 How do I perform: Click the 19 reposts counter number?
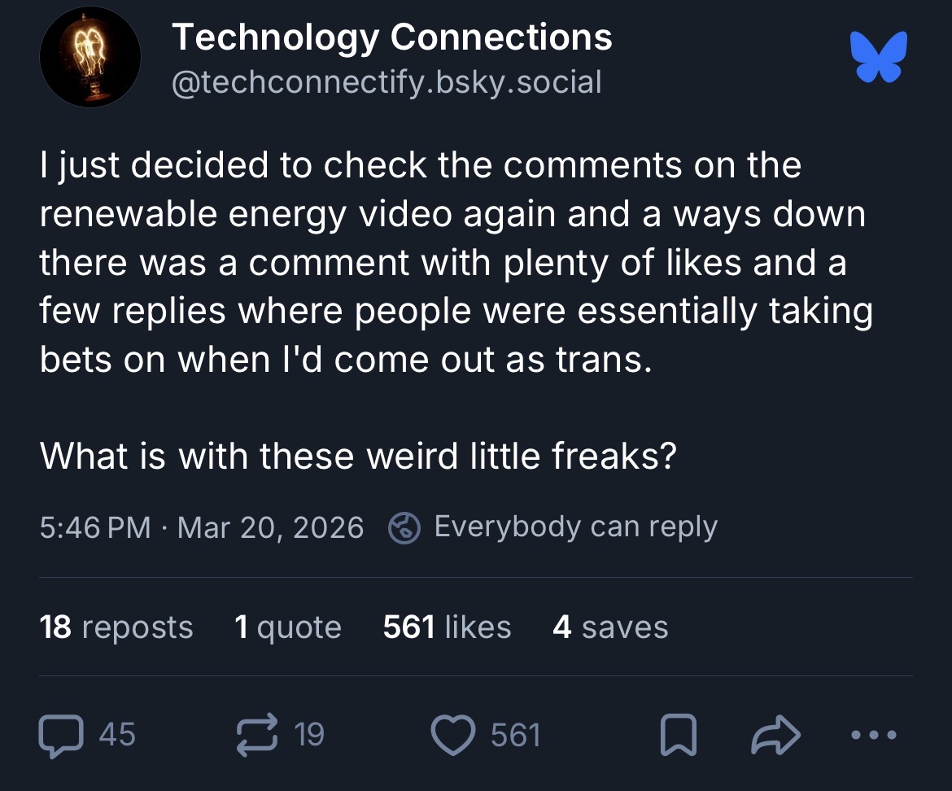[x=310, y=735]
